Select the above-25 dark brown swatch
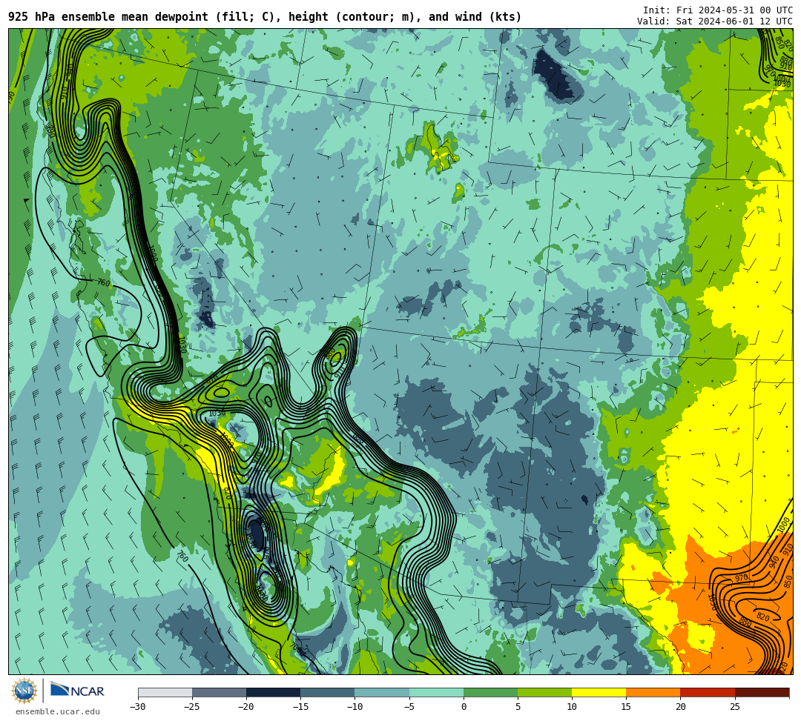Viewport: 801px width, 721px height. pos(762,692)
